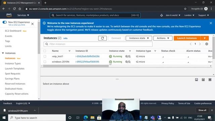Viewport: 215px width, 121px height.
Task: Open the notifications bell icon
Action: coord(162,15)
